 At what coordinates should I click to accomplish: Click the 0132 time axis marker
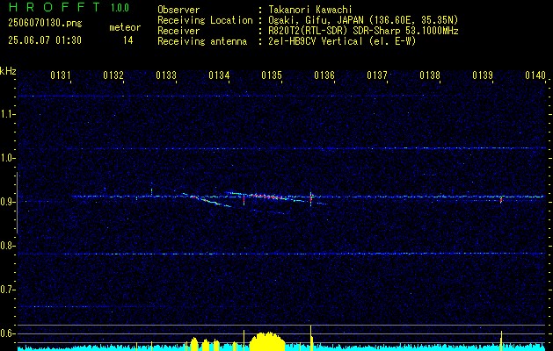tap(113, 75)
